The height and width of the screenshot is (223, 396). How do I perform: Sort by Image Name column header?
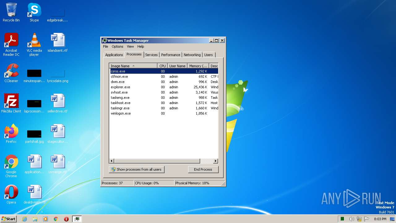click(x=133, y=66)
